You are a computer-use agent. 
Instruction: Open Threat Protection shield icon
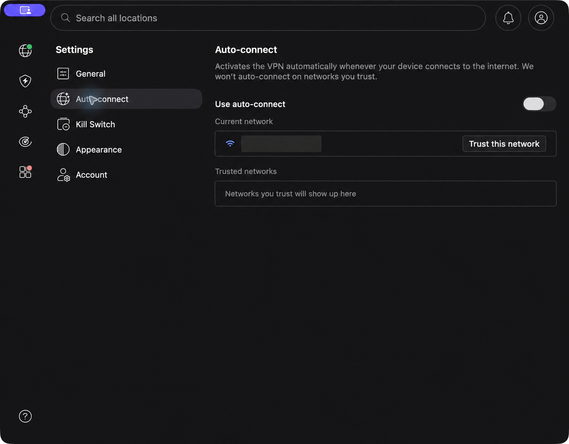point(25,81)
